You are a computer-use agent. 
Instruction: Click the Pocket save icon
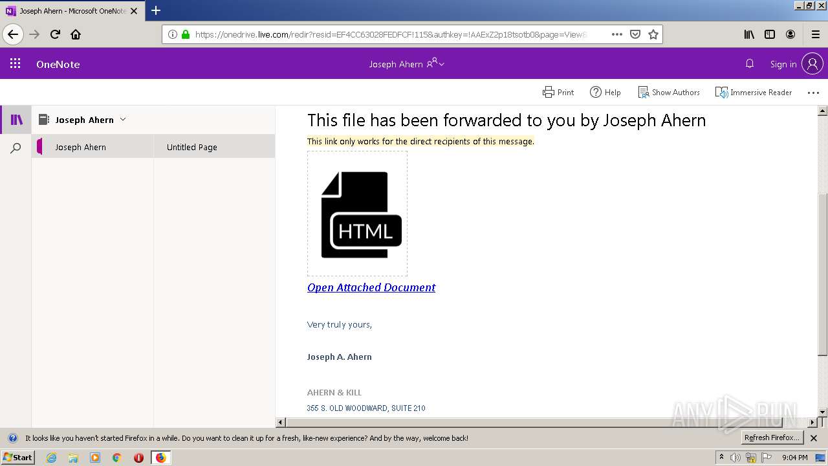click(635, 34)
